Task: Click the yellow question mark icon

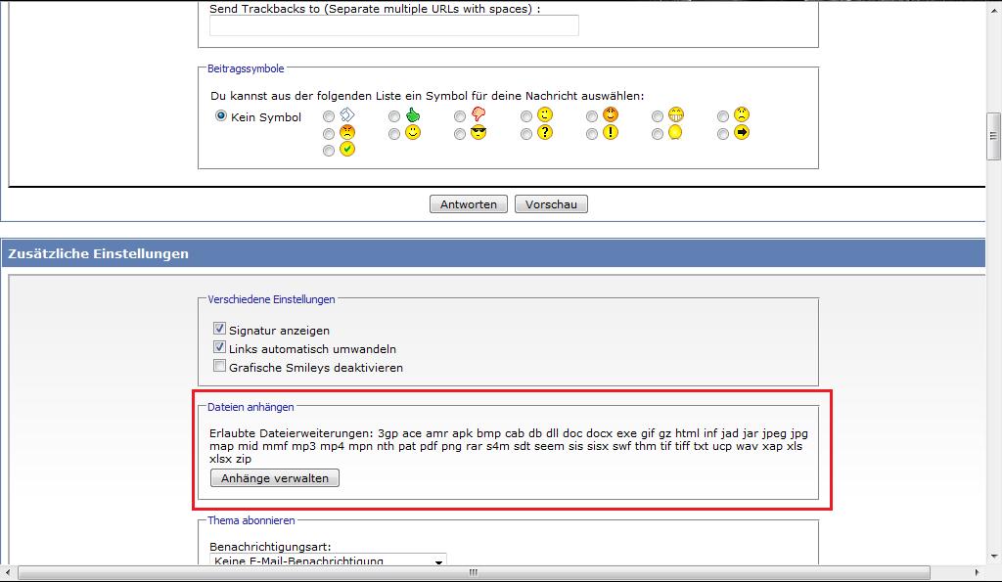Action: [544, 133]
